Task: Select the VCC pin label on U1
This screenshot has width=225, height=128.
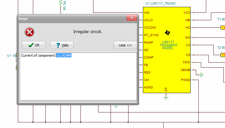Action: (187, 13)
